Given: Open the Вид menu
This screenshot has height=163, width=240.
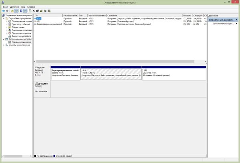Looking at the screenshot, I should point(23,7).
